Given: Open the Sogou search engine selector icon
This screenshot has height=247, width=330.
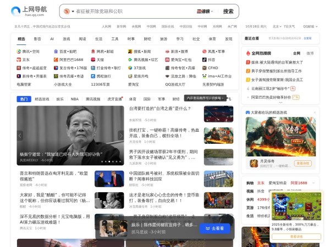Looking at the screenshot, I should pyautogui.click(x=67, y=12).
